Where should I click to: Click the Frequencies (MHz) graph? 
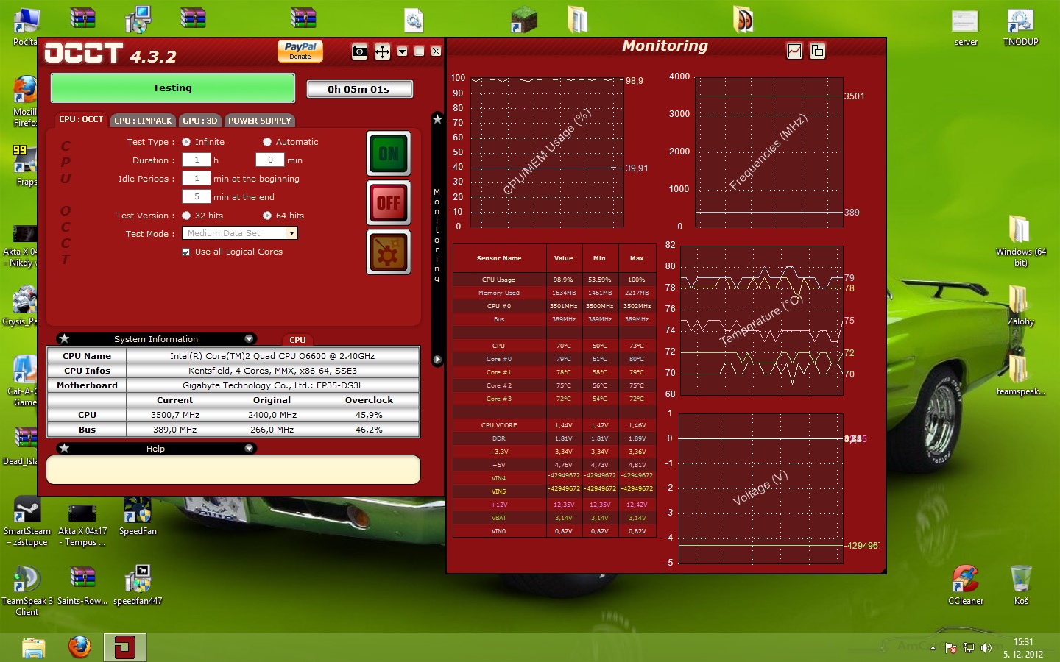[769, 152]
